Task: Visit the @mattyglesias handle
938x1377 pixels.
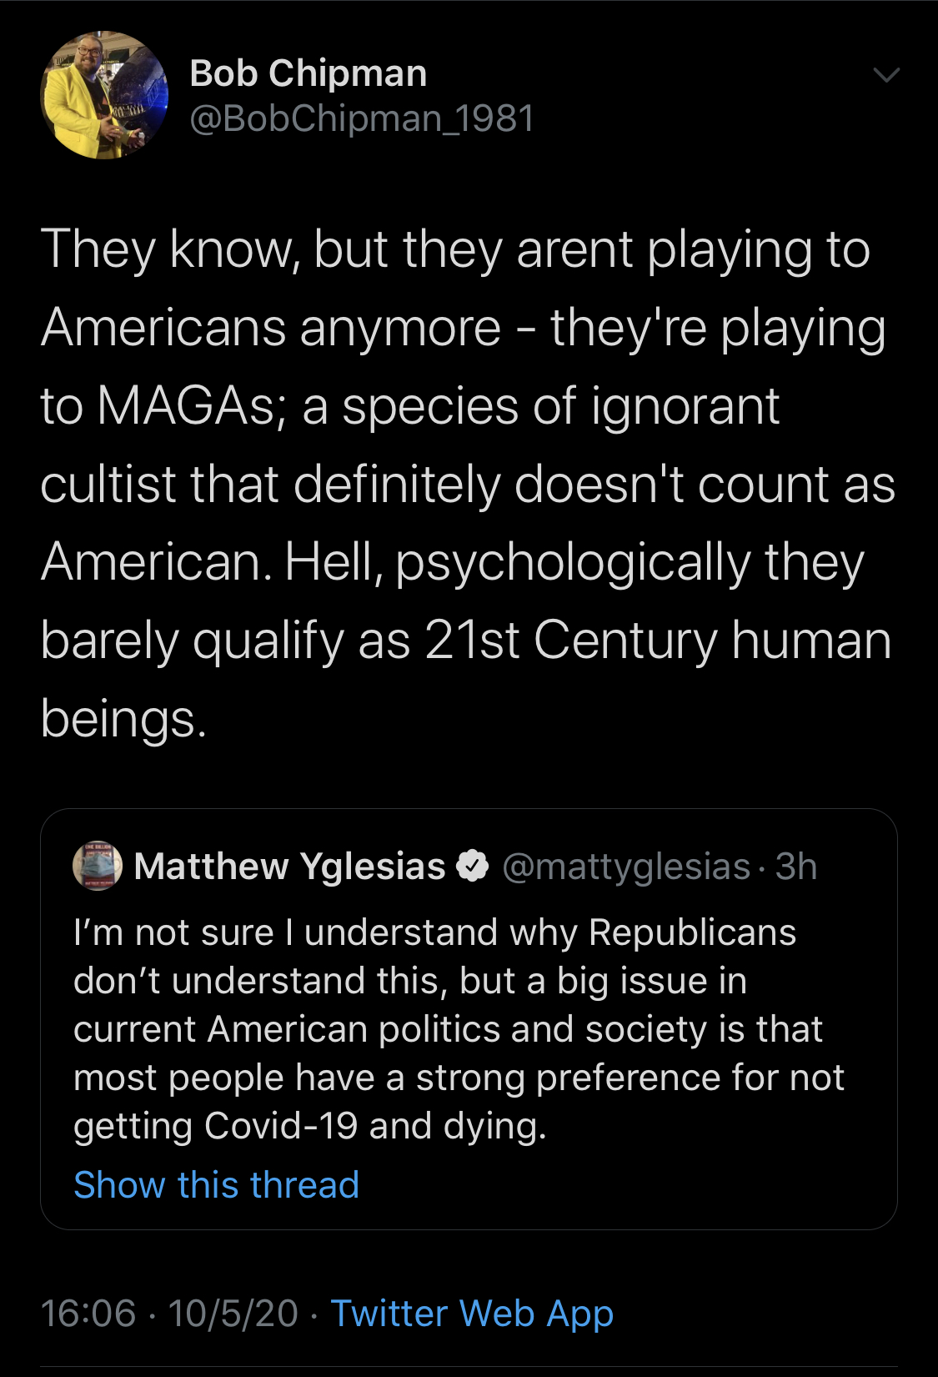Action: (x=627, y=867)
